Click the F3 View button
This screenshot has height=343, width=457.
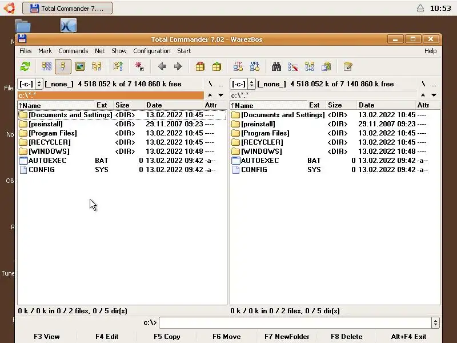coord(47,337)
